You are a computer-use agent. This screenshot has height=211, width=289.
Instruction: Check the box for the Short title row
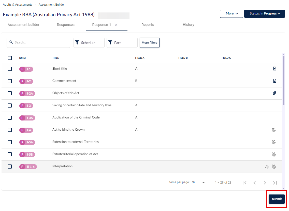click(10, 69)
